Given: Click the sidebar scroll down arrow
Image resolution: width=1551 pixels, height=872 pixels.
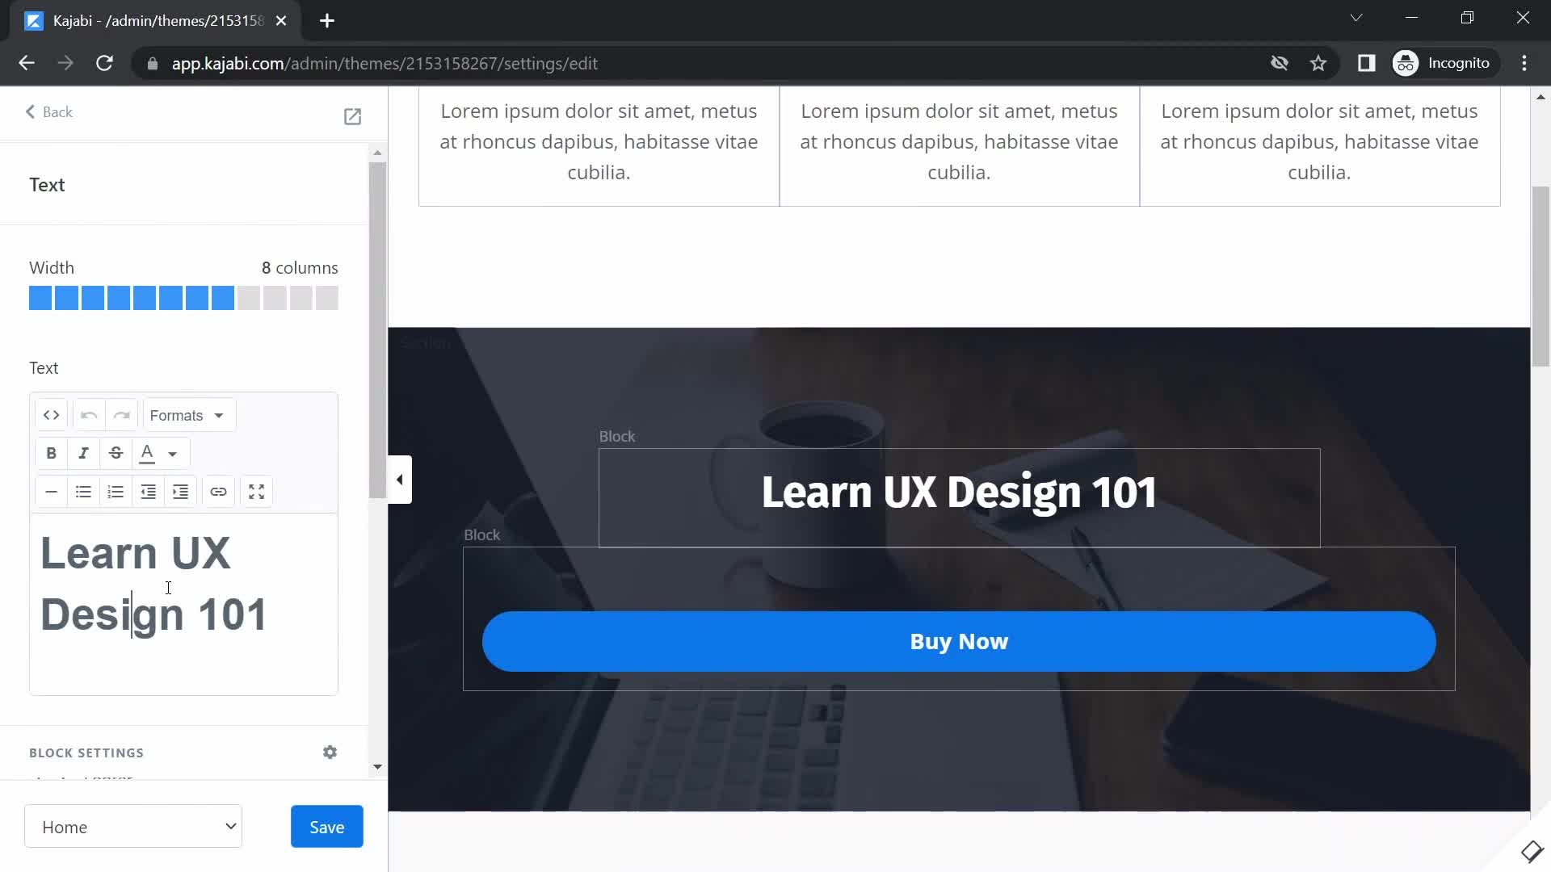Looking at the screenshot, I should (377, 767).
